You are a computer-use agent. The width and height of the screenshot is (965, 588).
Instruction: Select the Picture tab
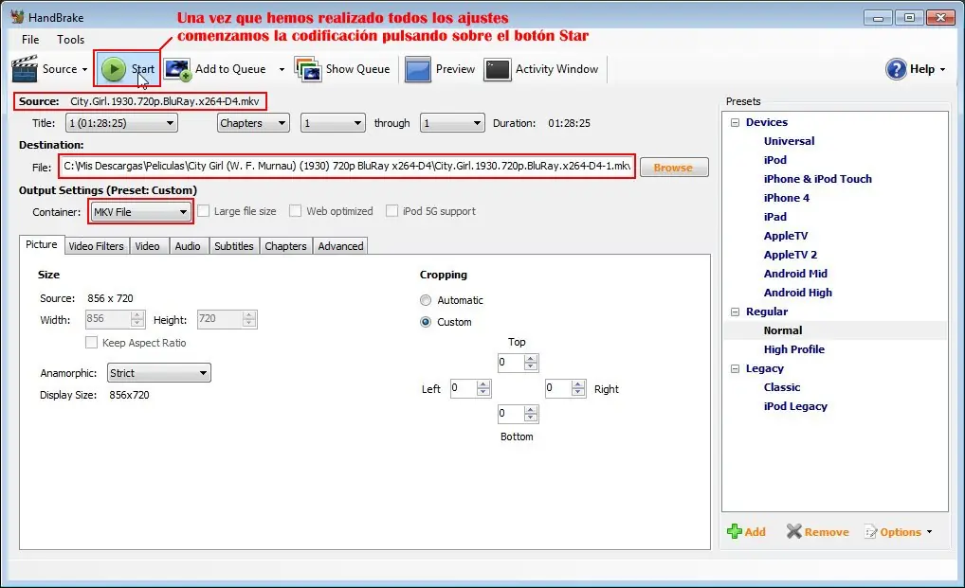coord(41,244)
